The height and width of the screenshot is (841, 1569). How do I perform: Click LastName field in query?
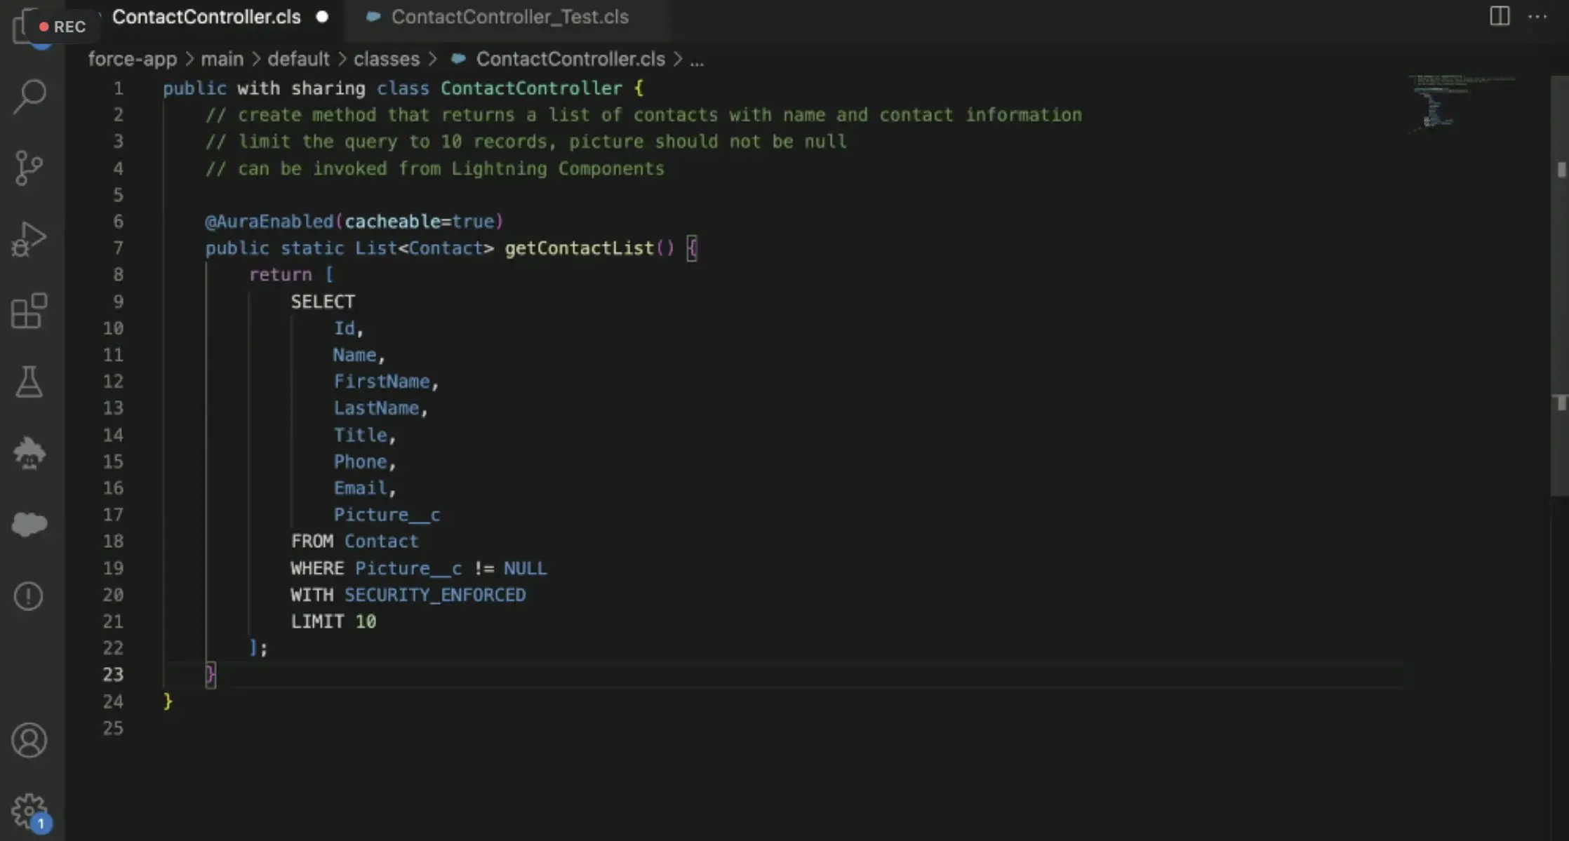pyautogui.click(x=376, y=408)
